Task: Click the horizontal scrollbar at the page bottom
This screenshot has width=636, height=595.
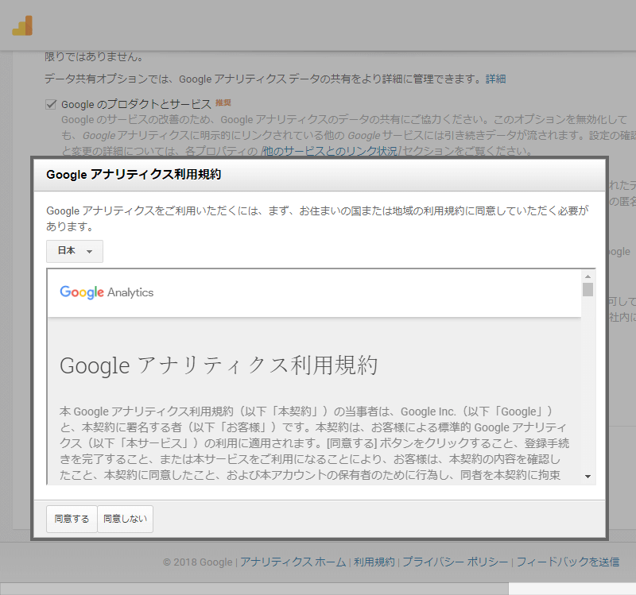Action: click(x=254, y=589)
